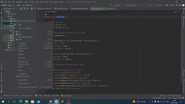Switch to activity_main.xml tab

pos(44,9)
